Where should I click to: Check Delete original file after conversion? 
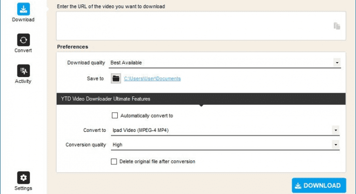(114, 162)
